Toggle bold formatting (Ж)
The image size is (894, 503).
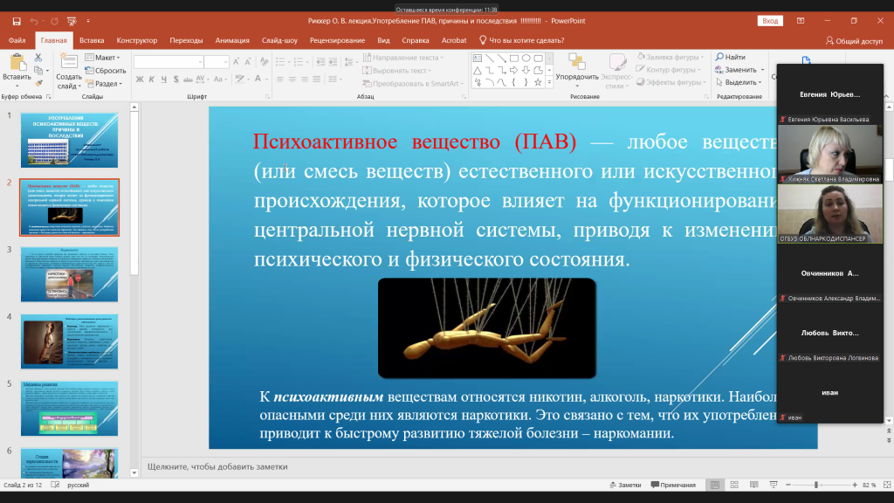(x=140, y=79)
